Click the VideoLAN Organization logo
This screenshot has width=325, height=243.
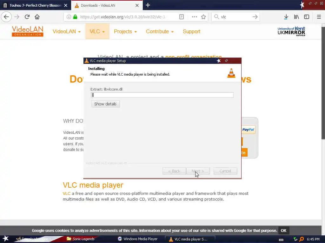(x=28, y=31)
